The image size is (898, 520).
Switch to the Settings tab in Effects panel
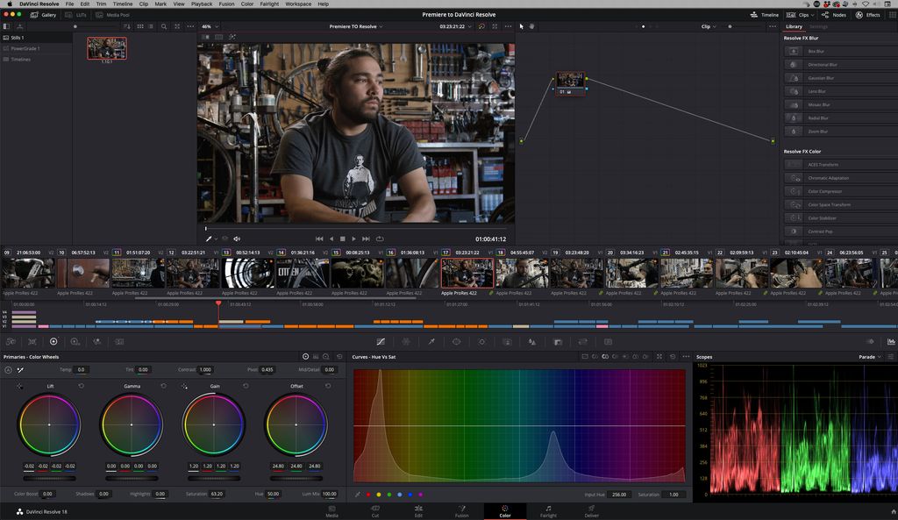point(819,26)
